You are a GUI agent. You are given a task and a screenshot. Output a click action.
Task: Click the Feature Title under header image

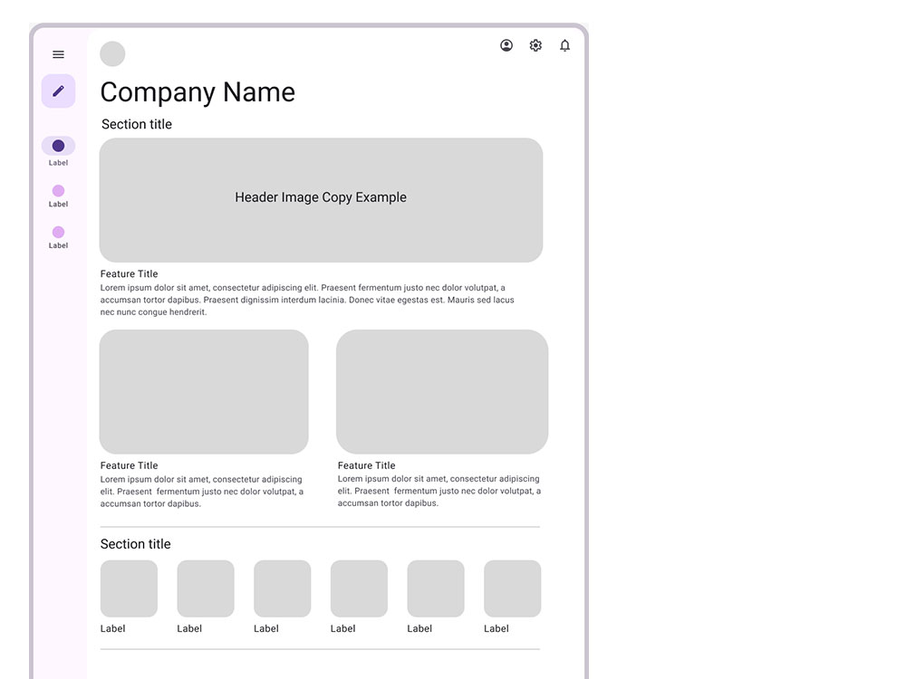pos(129,273)
